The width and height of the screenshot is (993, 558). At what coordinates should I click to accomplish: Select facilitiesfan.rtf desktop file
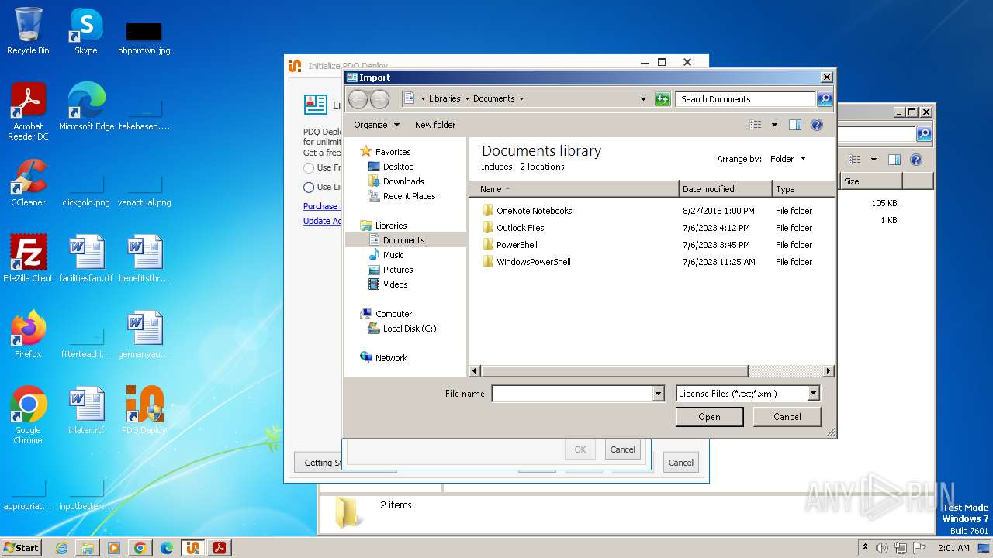tap(86, 258)
